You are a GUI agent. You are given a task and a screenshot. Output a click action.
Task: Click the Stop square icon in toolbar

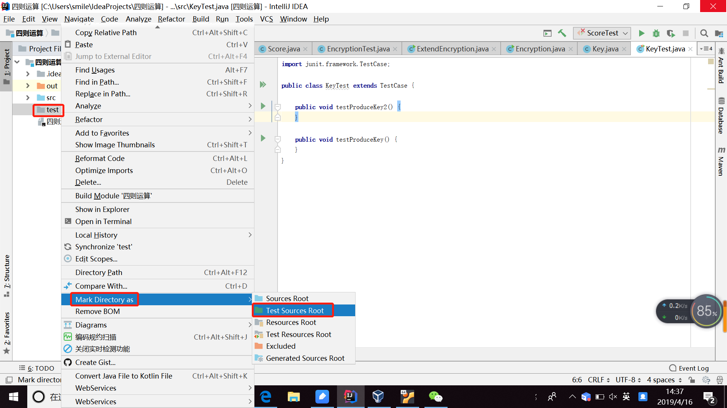pos(685,33)
